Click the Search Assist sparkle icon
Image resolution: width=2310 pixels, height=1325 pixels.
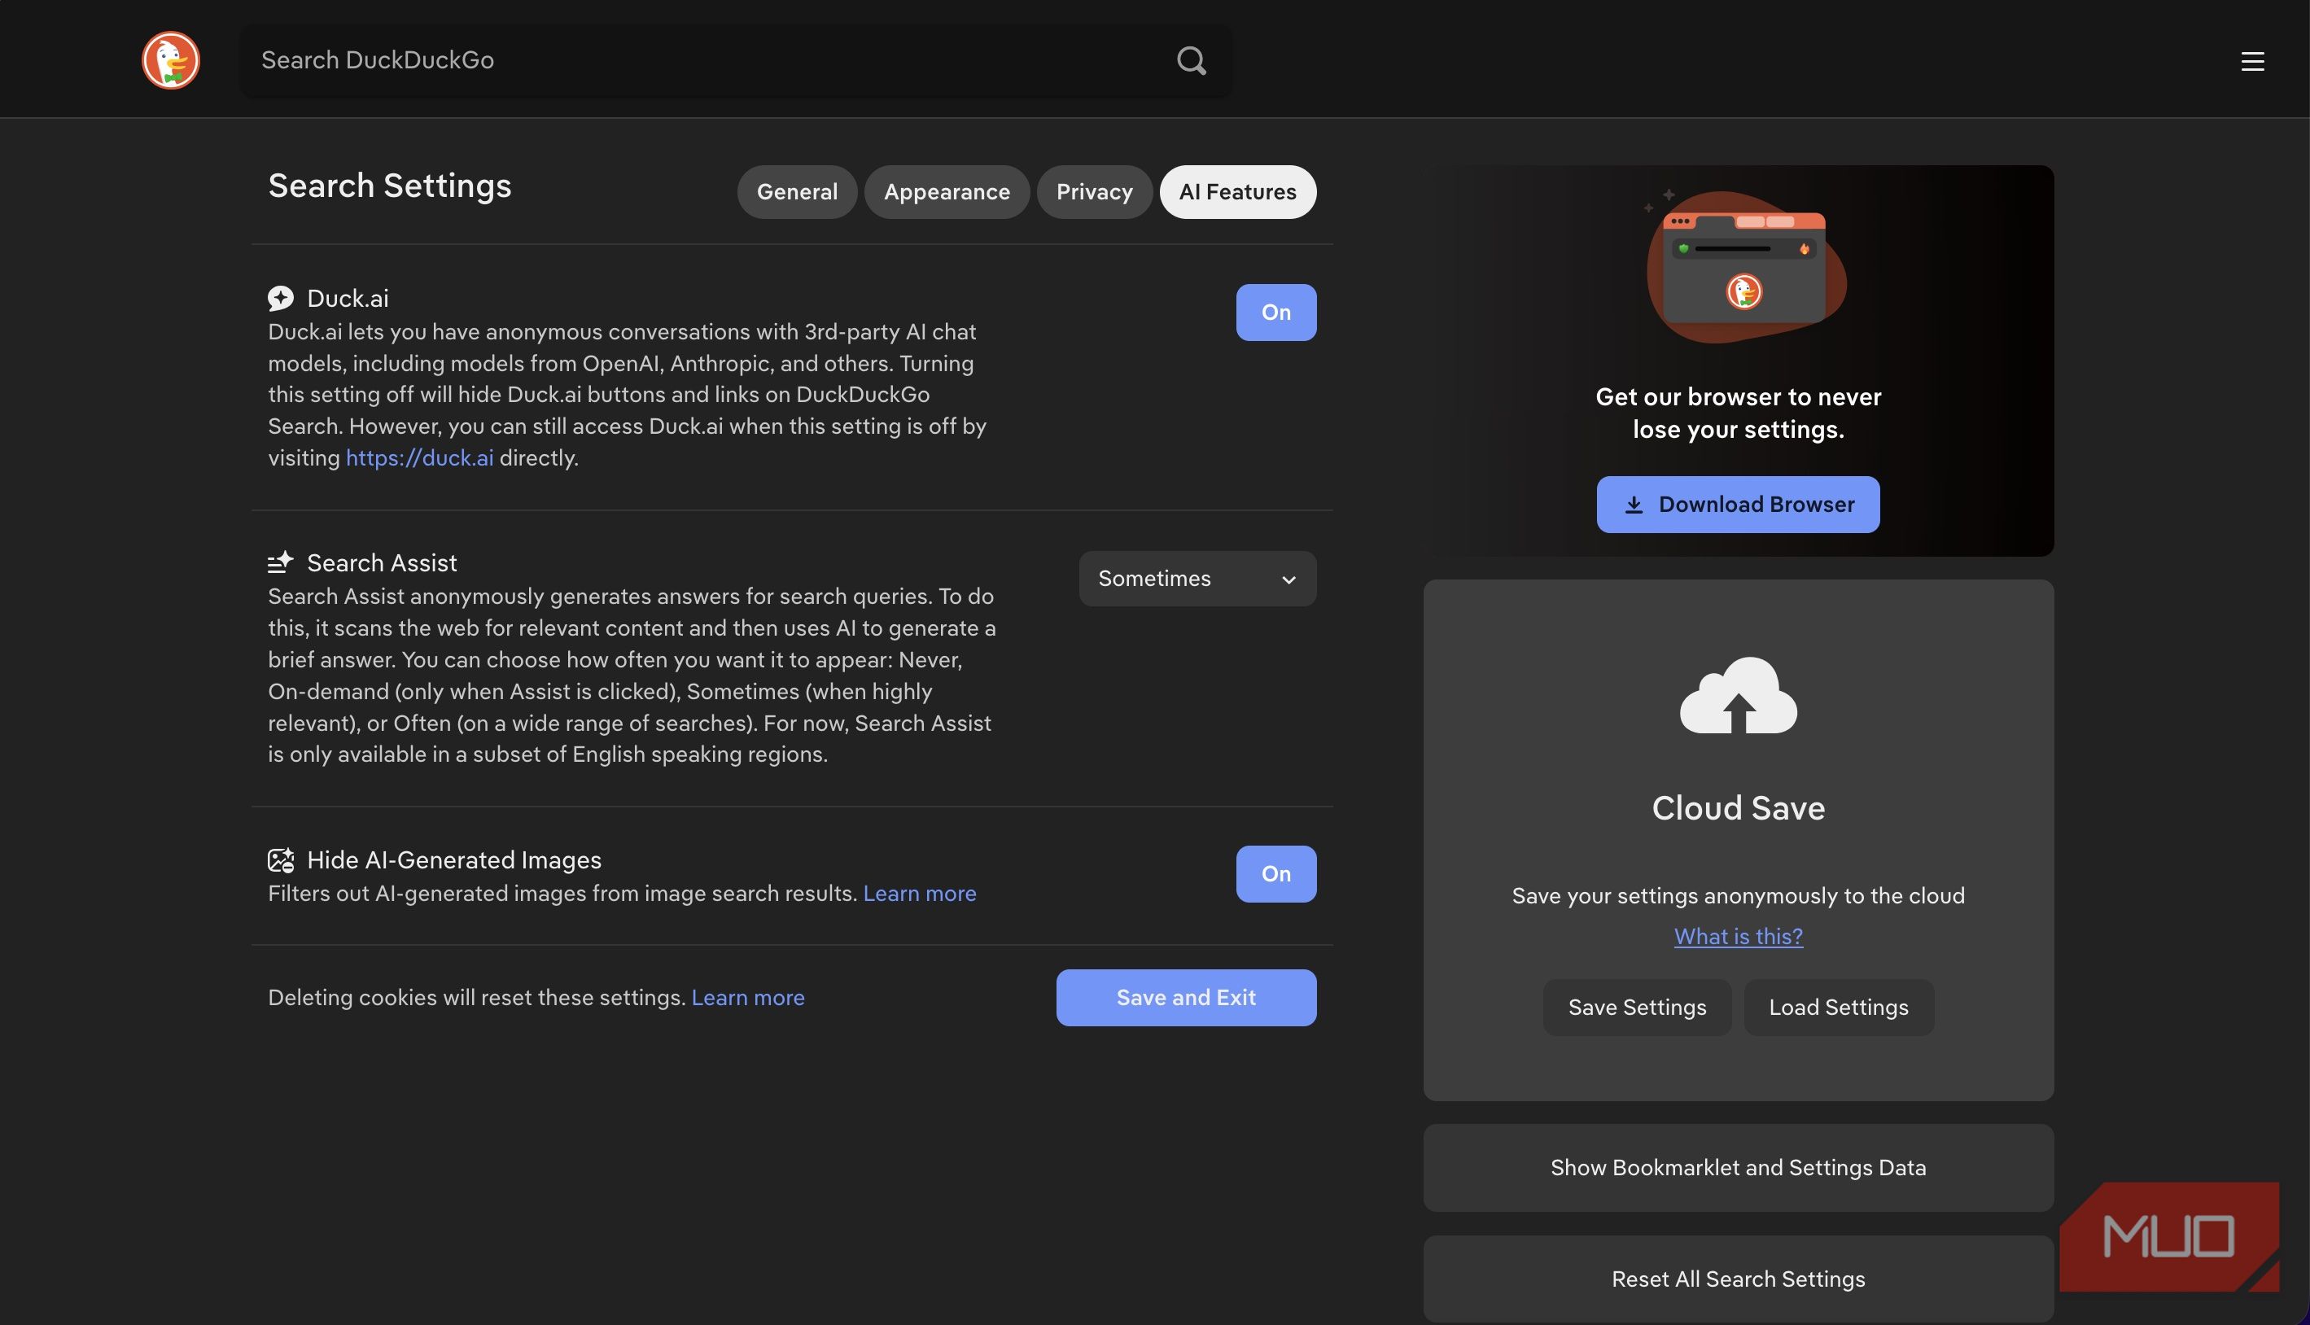tap(280, 562)
